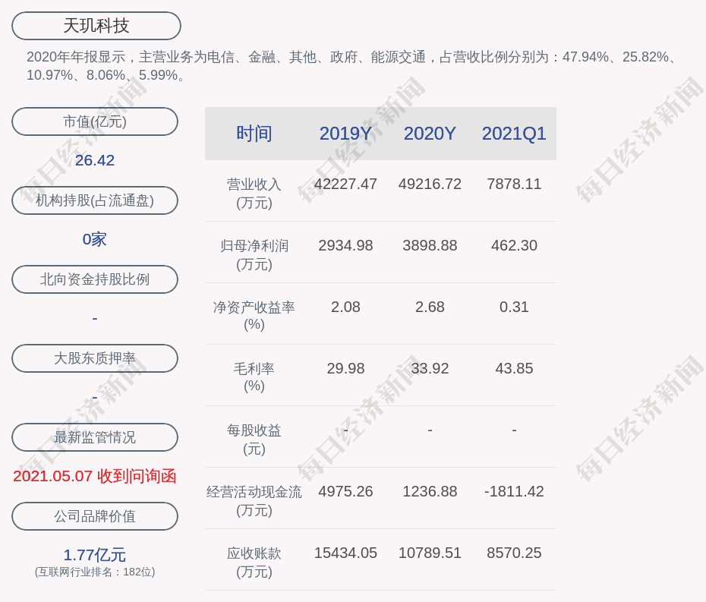
Task: Click the 2019Y column header
Action: 345,134
